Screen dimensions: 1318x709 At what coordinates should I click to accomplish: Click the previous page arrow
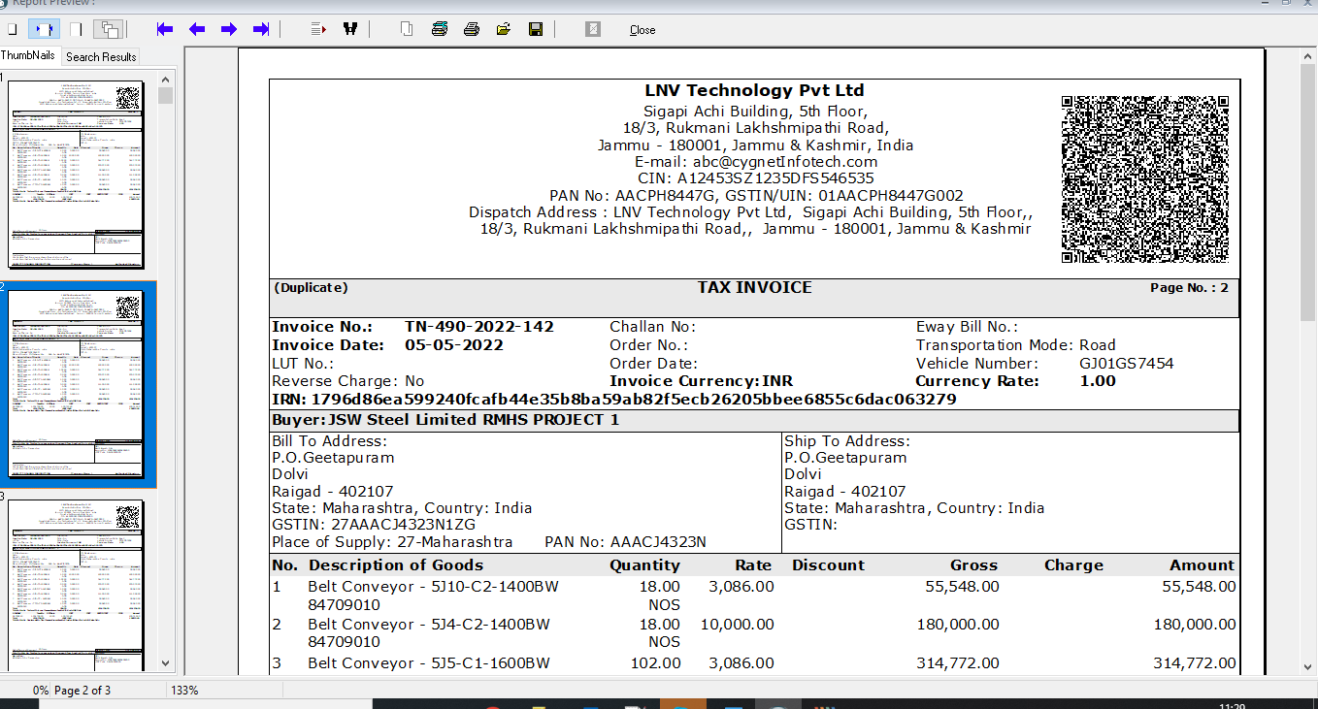pos(197,29)
